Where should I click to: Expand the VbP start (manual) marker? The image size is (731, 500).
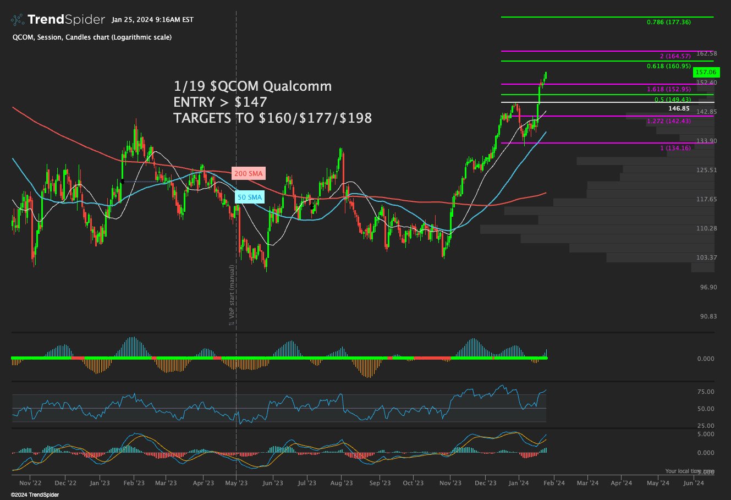(x=232, y=295)
